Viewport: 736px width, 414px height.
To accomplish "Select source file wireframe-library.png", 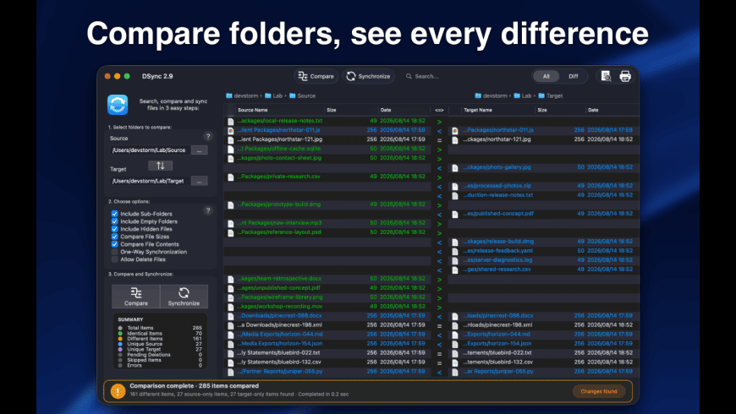I will click(280, 297).
